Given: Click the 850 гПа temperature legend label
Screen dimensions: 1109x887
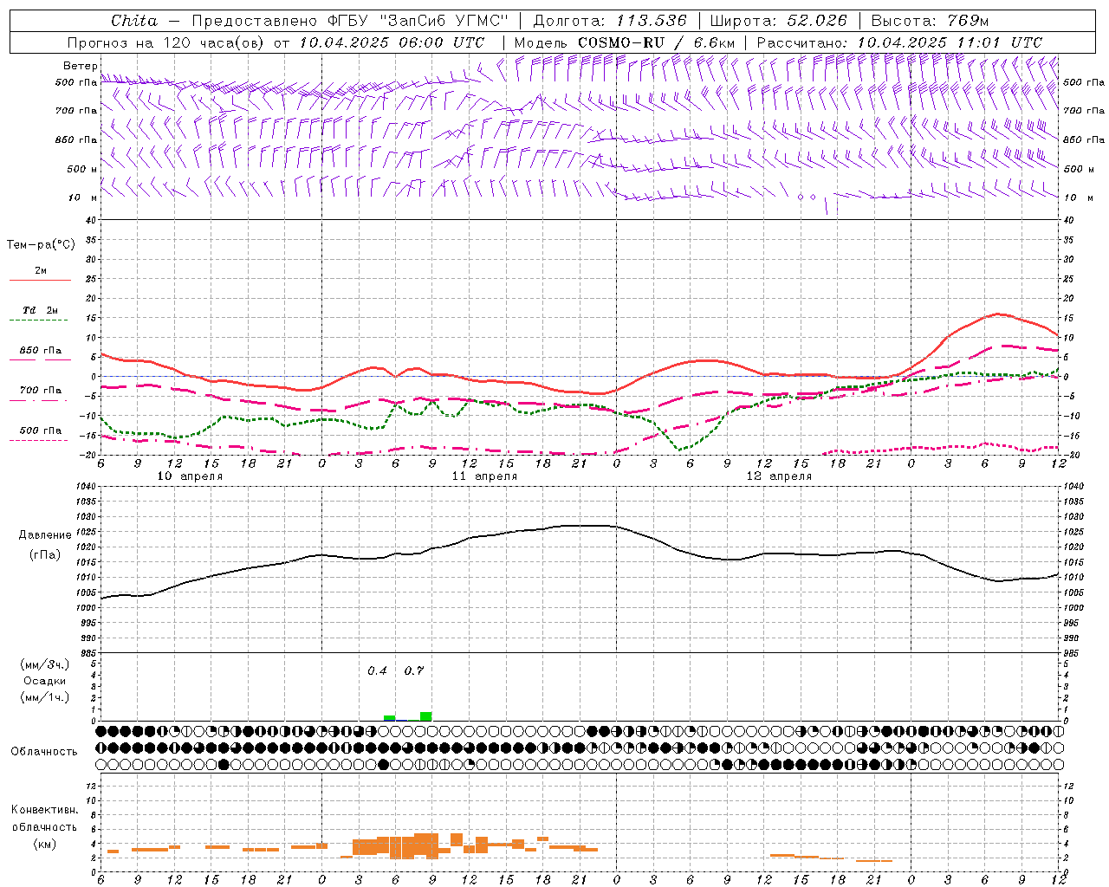Looking at the screenshot, I should pos(41,351).
